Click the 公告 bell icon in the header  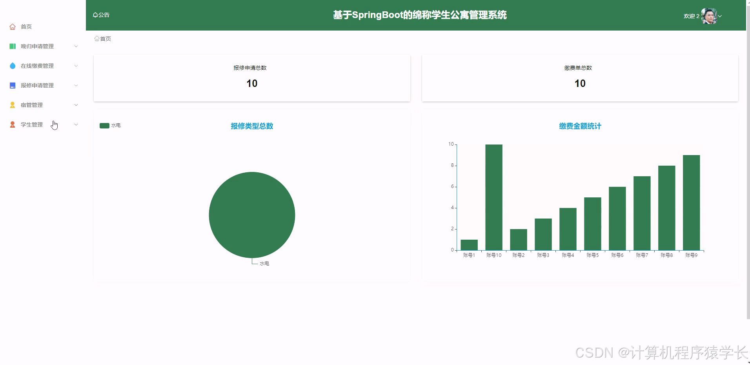click(95, 14)
